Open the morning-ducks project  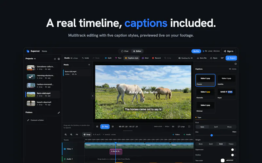pyautogui.click(x=43, y=77)
